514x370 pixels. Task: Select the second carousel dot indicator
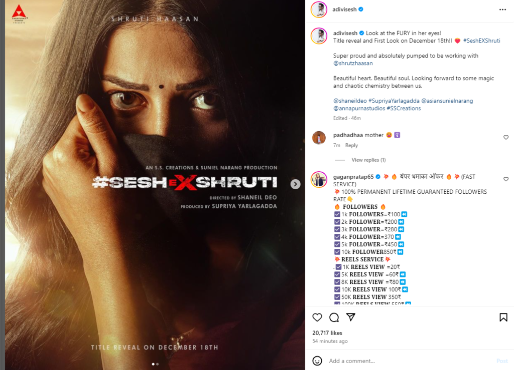coord(158,364)
